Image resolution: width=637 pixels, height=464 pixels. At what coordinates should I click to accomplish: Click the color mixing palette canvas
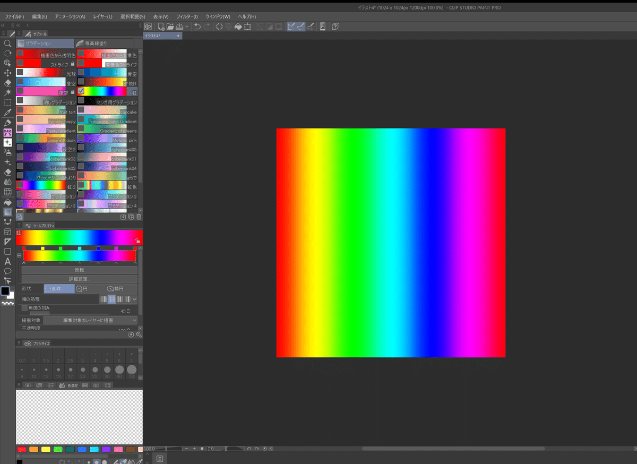79,416
